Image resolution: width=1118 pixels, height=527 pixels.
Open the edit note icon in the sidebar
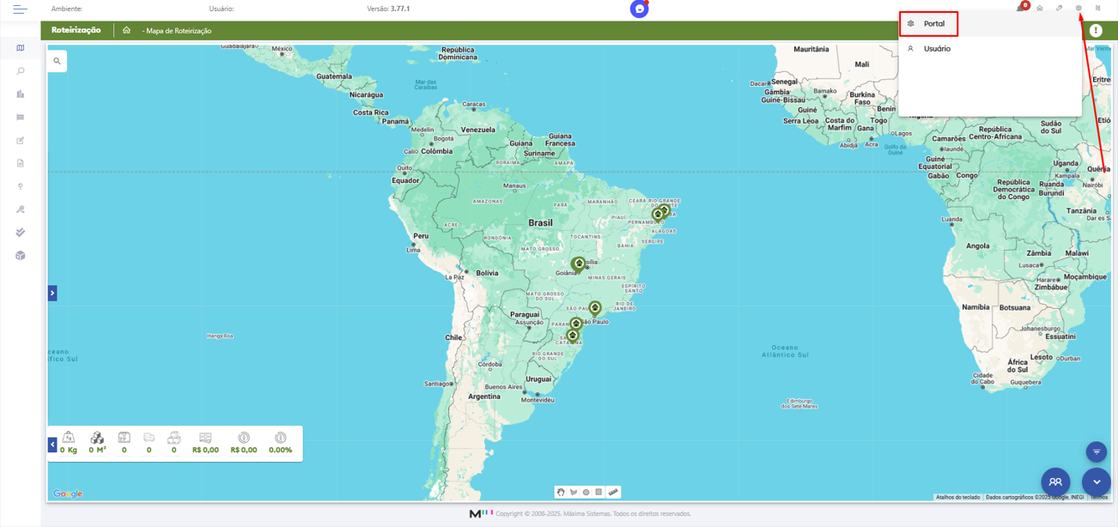coord(21,141)
